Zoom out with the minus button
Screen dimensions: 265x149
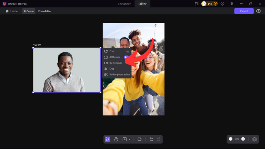point(231,139)
